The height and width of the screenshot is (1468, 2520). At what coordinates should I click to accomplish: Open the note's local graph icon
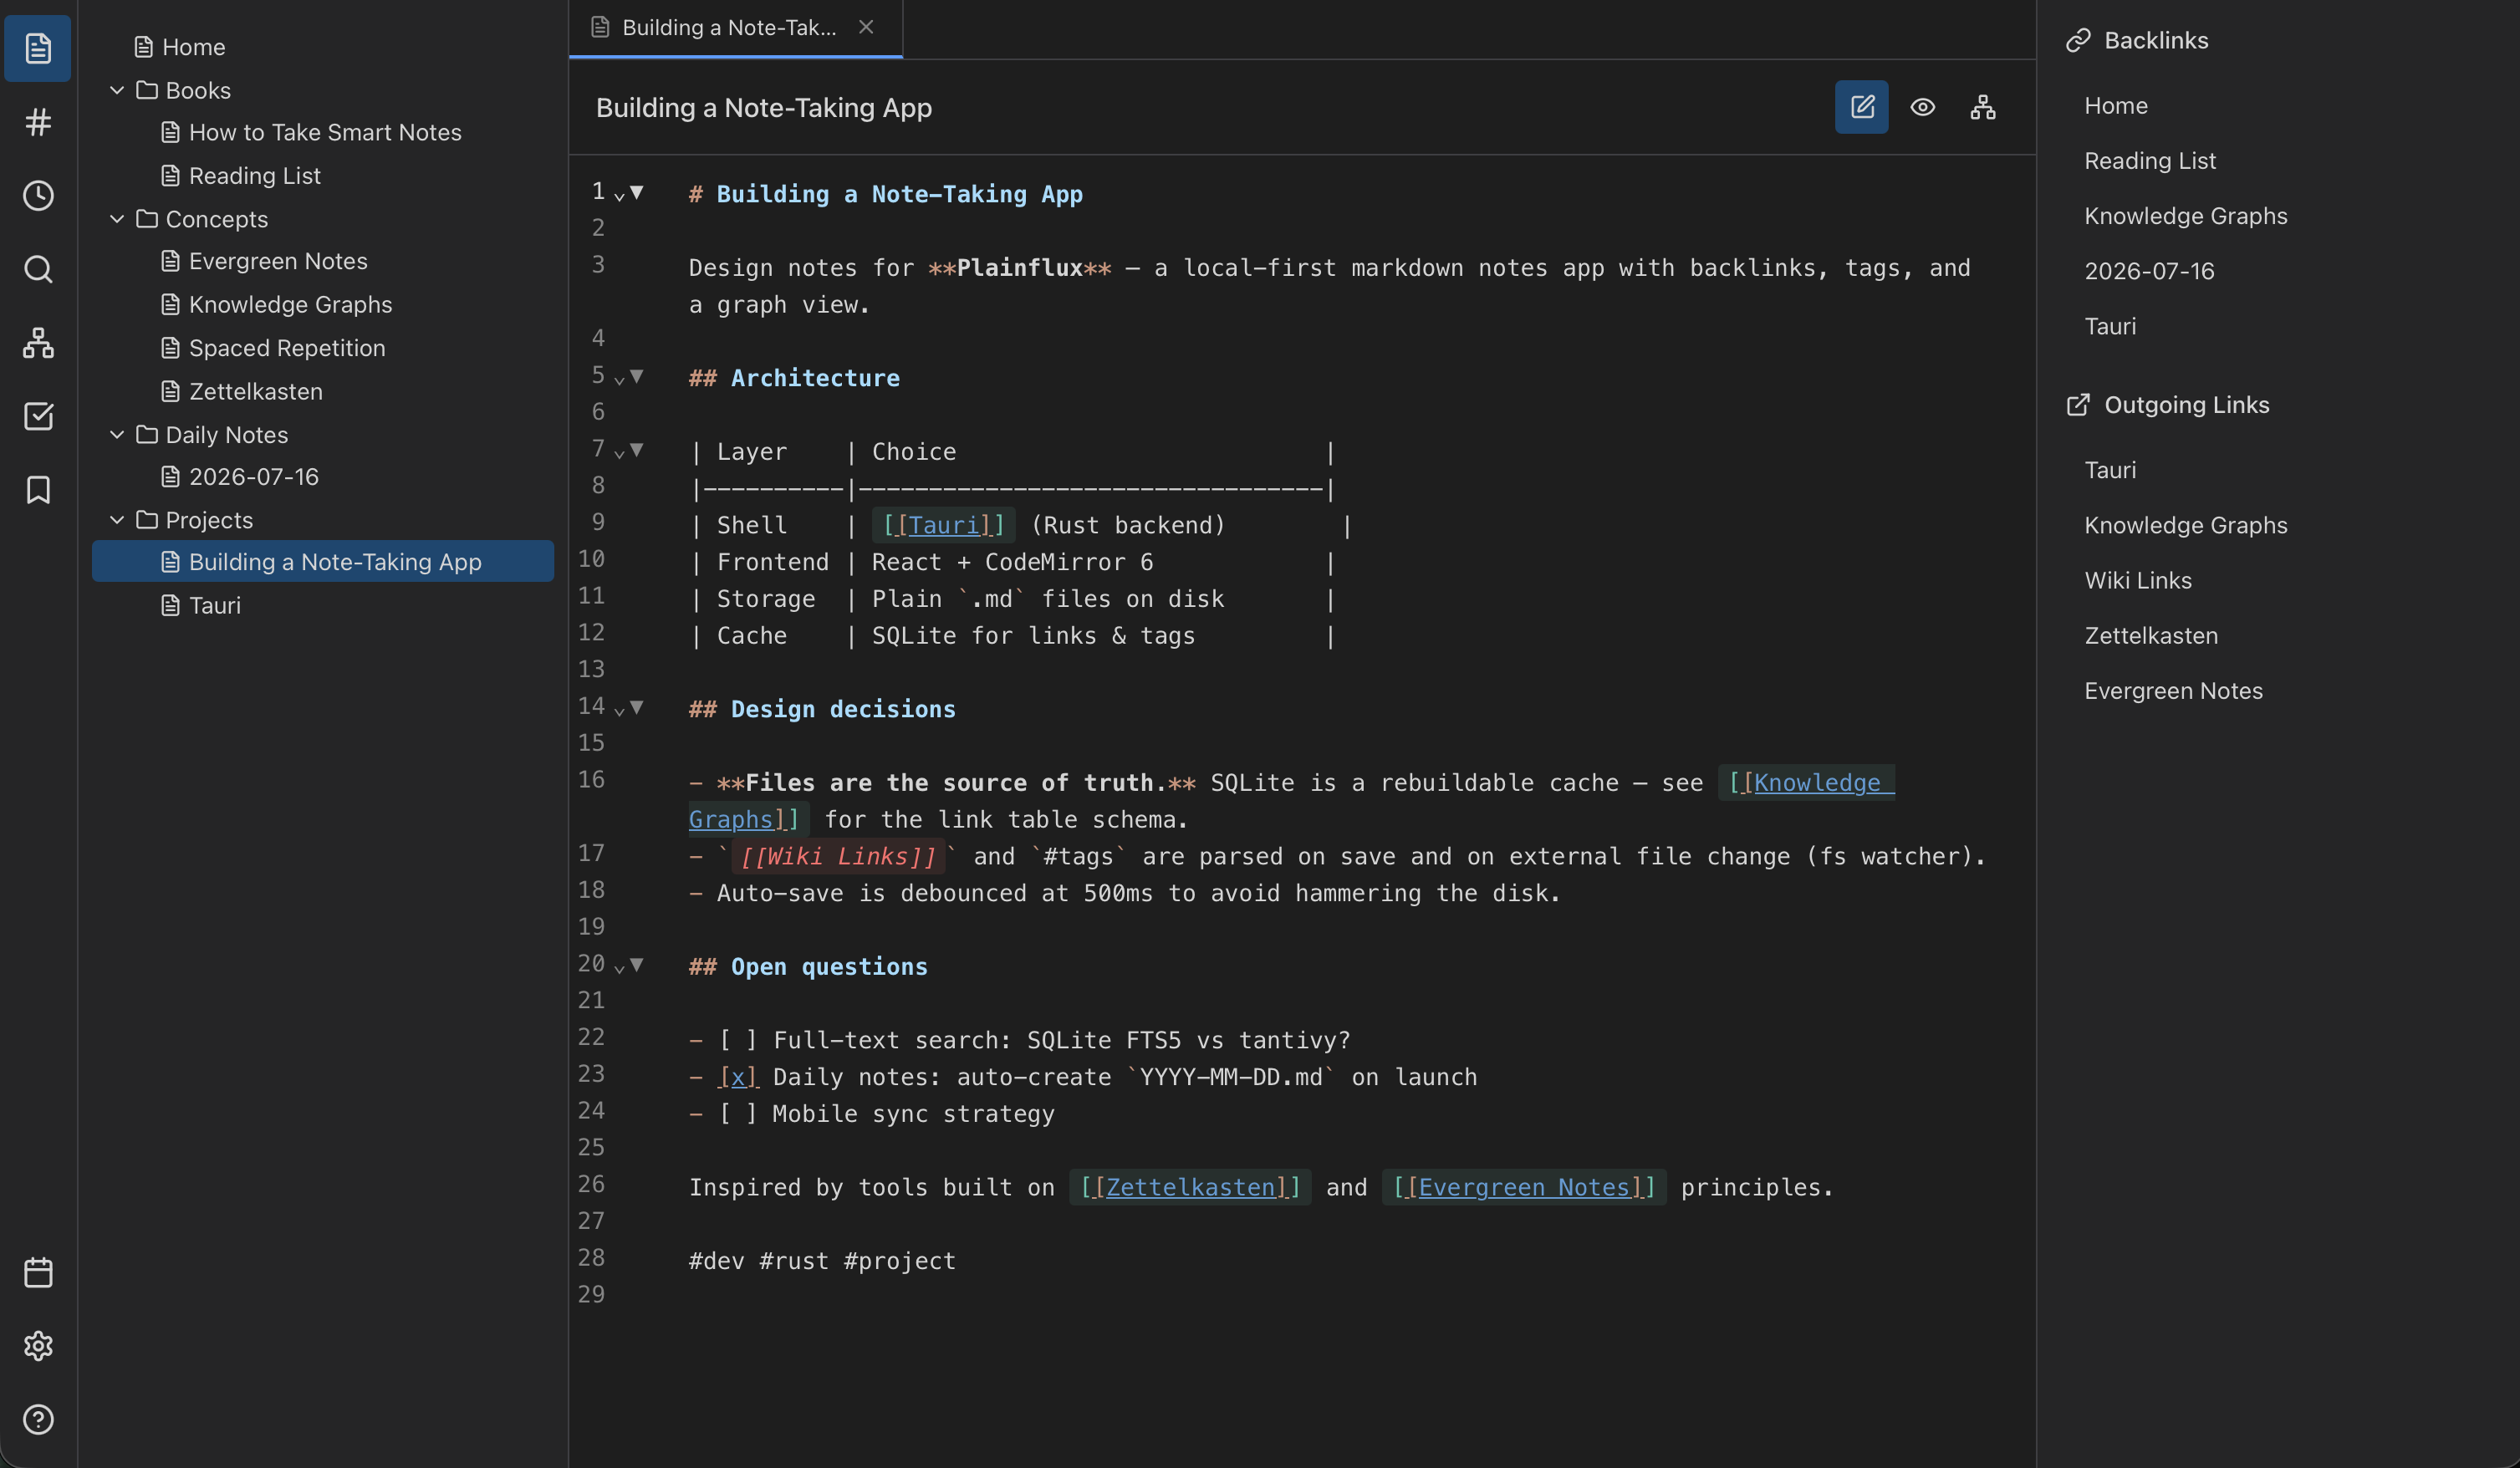pyautogui.click(x=1982, y=107)
